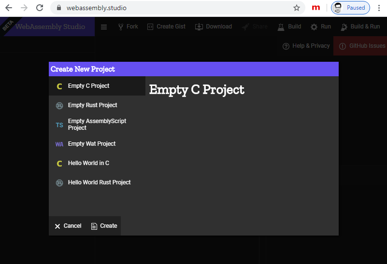This screenshot has height=264, width=387.
Task: Choose Create Gist in toolbar
Action: (x=171, y=27)
